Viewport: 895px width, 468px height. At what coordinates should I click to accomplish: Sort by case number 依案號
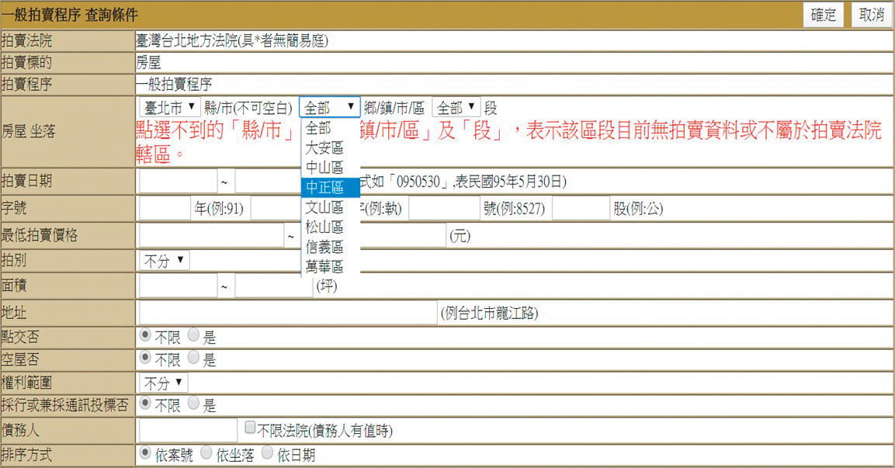[145, 453]
